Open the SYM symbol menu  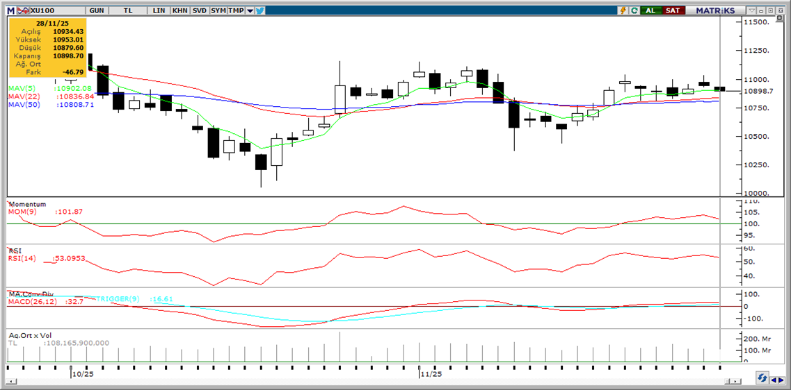pyautogui.click(x=218, y=10)
